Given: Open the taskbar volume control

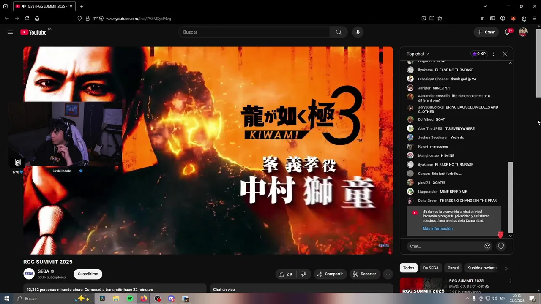Looking at the screenshot, I should [x=494, y=299].
